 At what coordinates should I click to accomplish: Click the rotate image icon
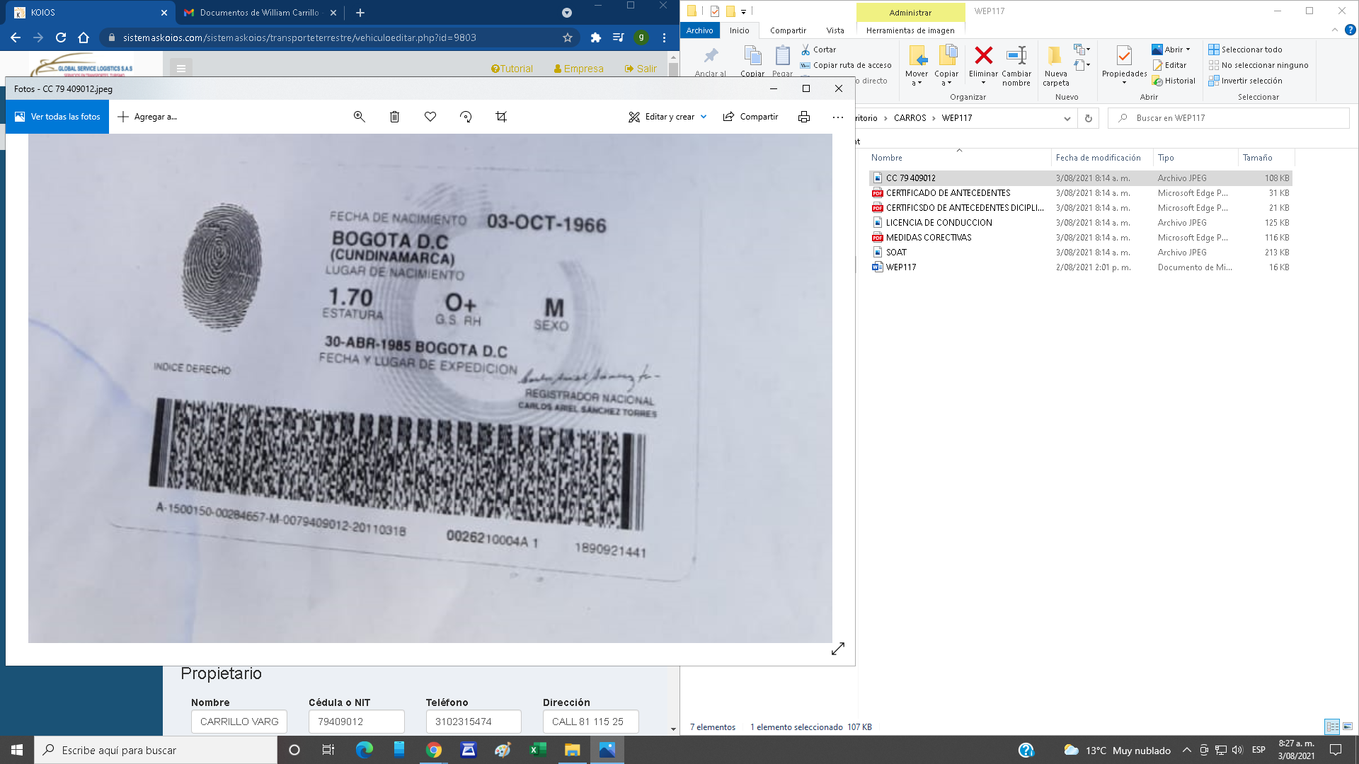[466, 117]
